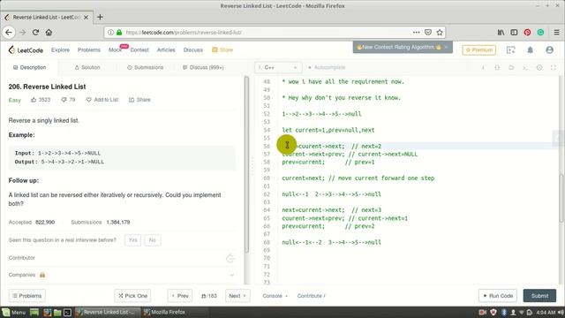The width and height of the screenshot is (565, 318).
Task: Switch to the Description tab
Action: (x=29, y=67)
